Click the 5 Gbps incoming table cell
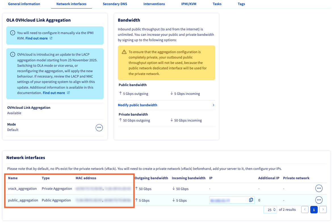This screenshot has width=333, height=223. pos(179,200)
